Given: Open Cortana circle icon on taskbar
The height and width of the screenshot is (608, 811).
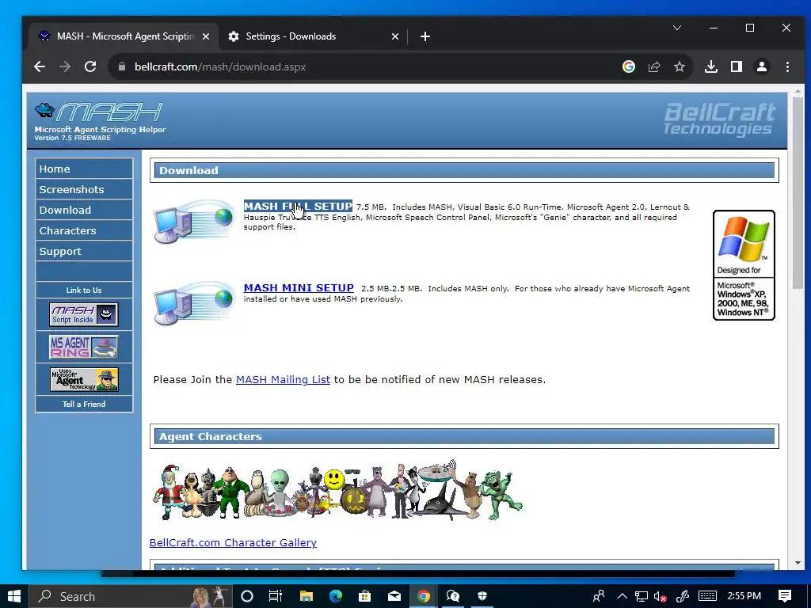Looking at the screenshot, I should [247, 596].
